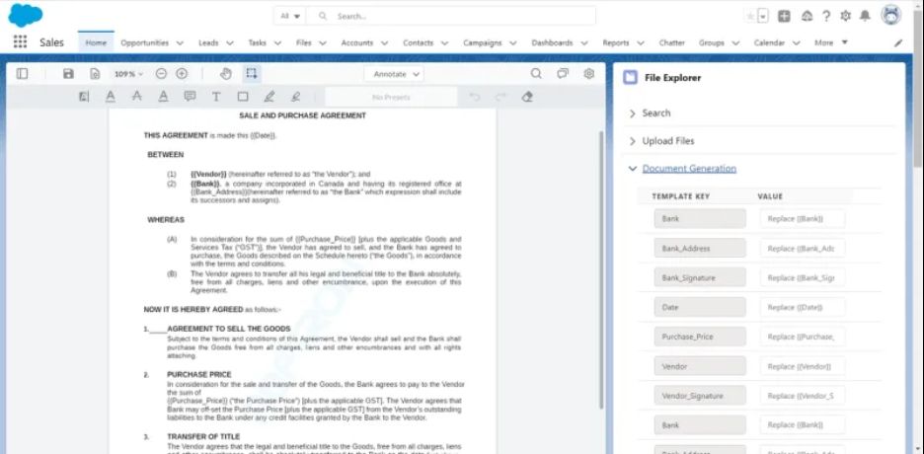Click the Replace {{Vendor}} value field
The height and width of the screenshot is (454, 924).
(803, 366)
